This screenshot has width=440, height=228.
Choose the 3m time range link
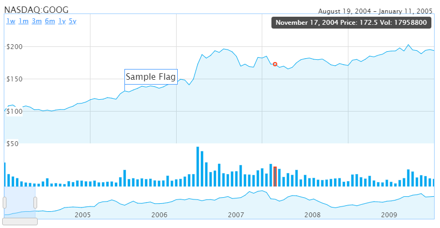(37, 21)
